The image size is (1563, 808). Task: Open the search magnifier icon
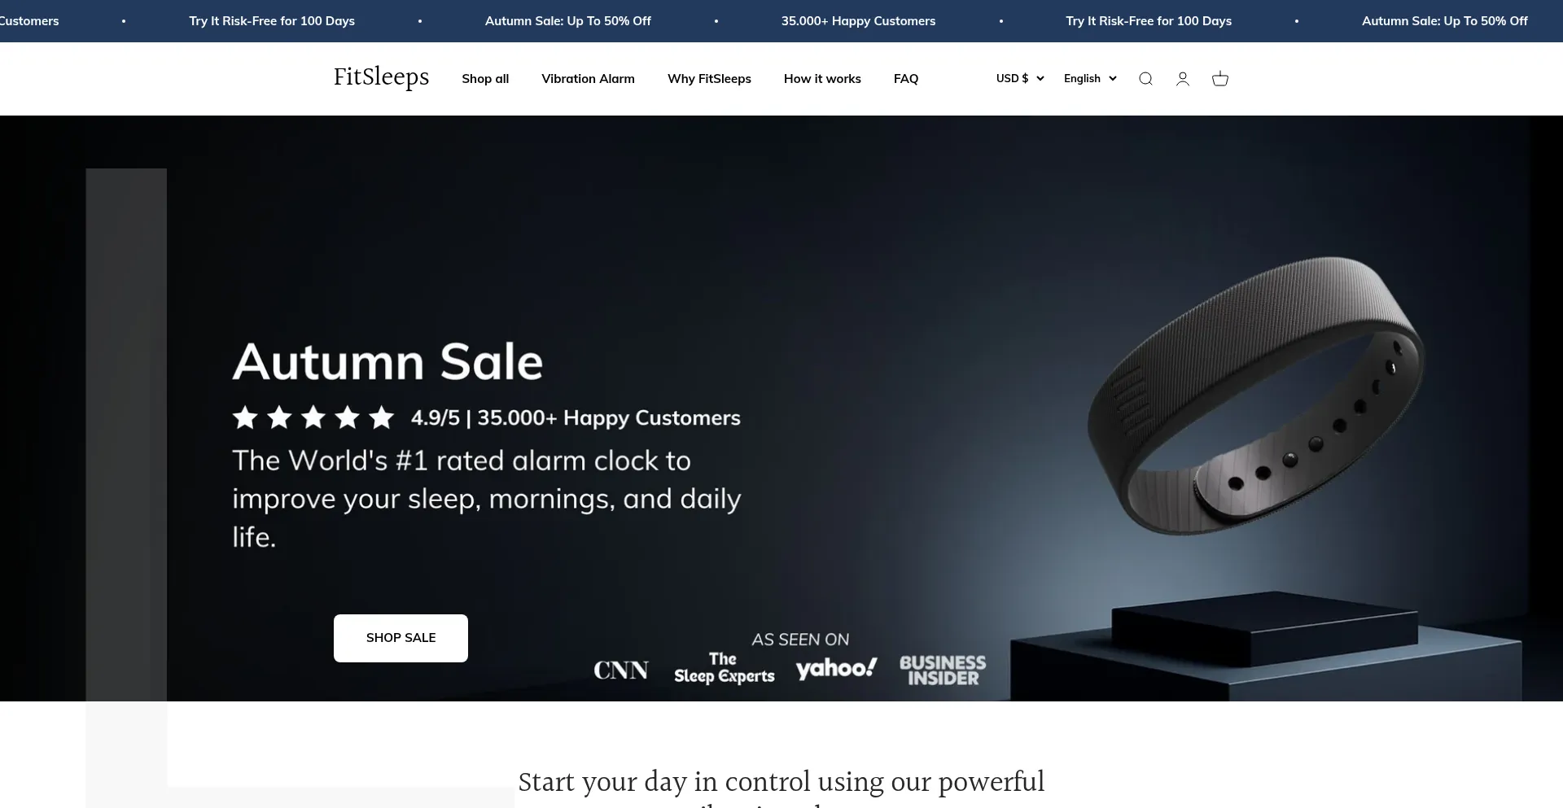(1145, 79)
